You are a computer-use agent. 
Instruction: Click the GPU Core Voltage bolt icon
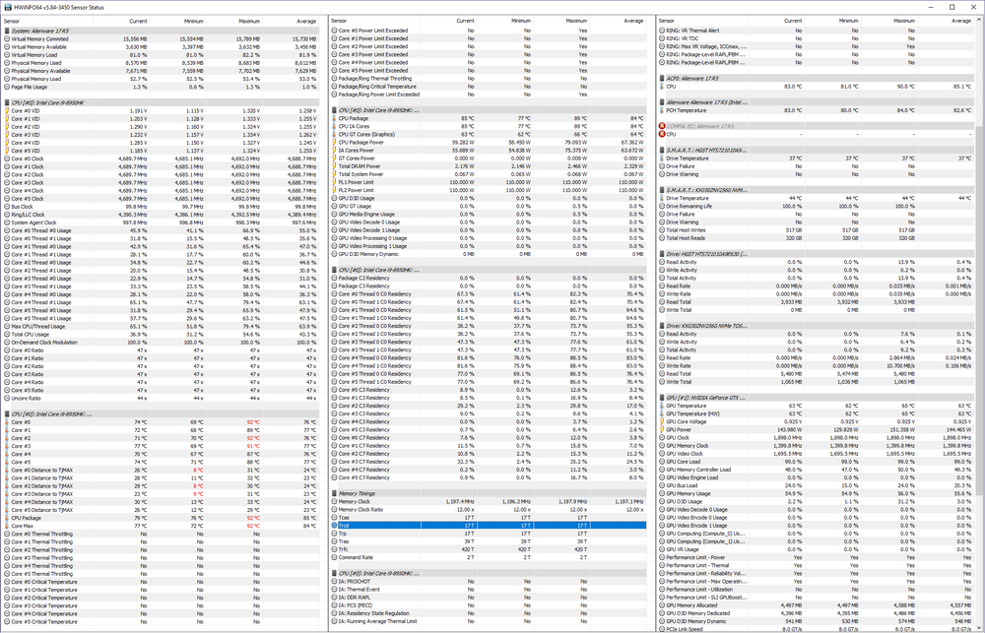point(661,420)
